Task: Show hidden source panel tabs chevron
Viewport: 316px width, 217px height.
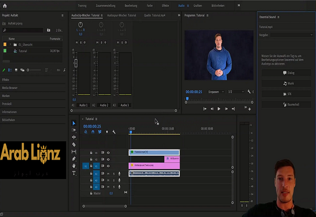Action: click(x=179, y=15)
